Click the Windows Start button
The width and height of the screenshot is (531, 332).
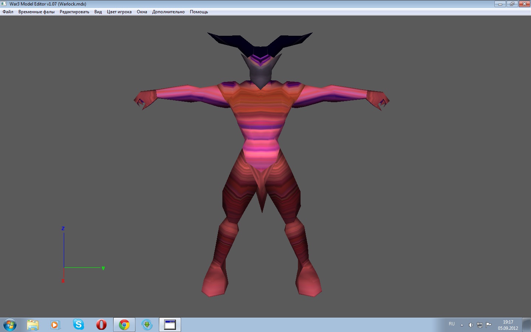(x=10, y=325)
